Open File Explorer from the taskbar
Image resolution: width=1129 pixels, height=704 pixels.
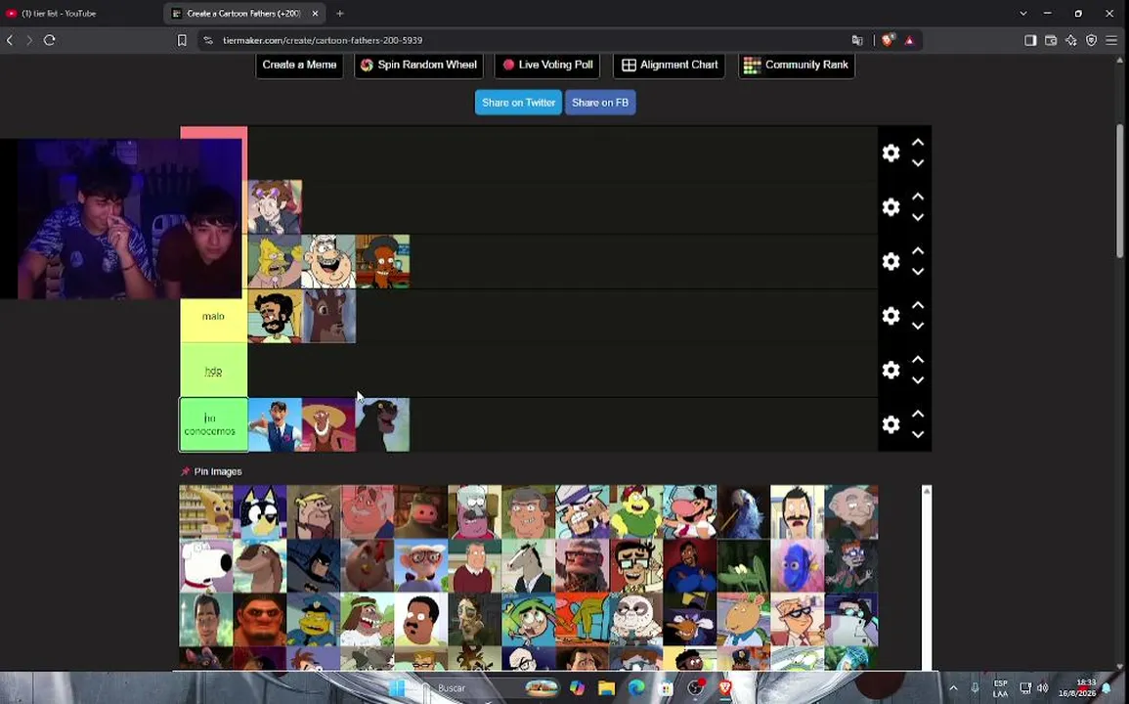coord(606,688)
